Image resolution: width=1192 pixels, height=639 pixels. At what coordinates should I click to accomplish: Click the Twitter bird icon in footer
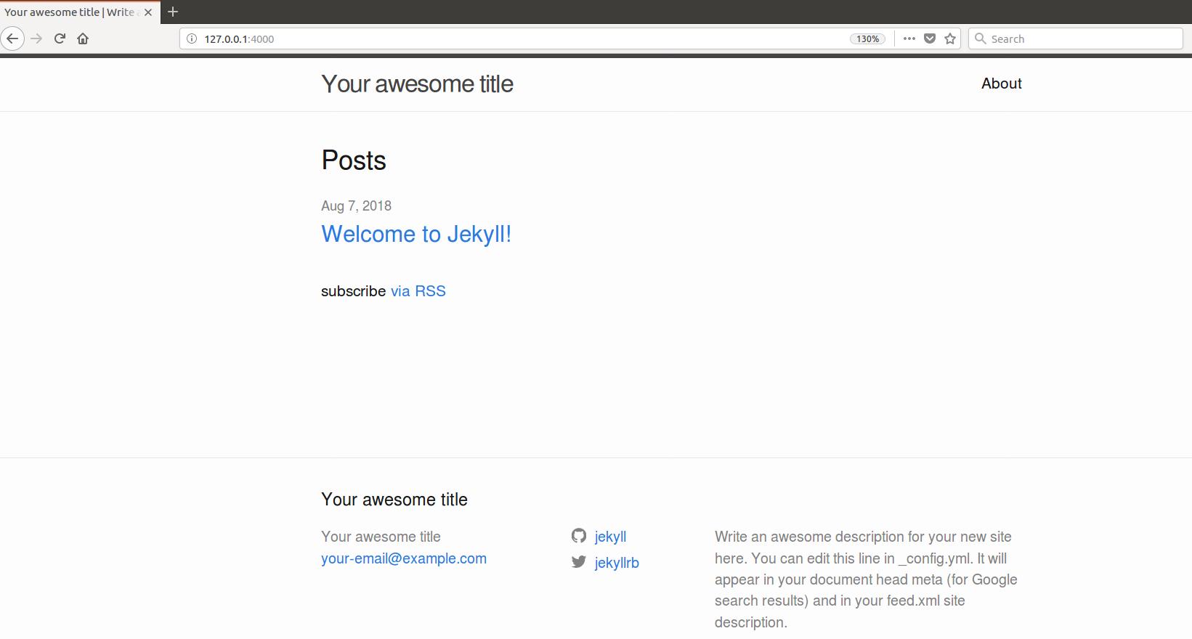point(578,561)
